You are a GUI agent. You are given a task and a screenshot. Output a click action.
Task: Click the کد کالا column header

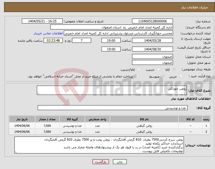(x=190, y=119)
